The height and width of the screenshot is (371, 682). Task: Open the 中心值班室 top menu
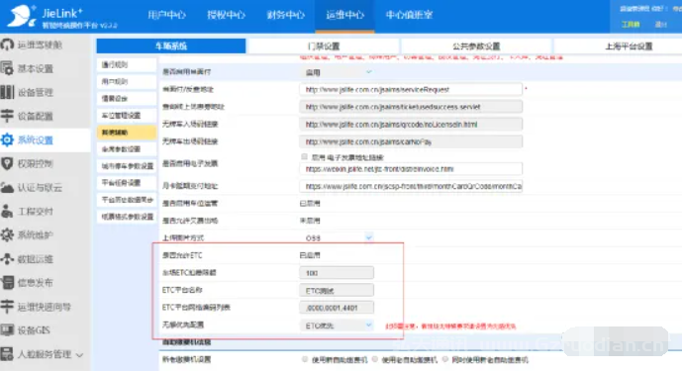pos(409,15)
